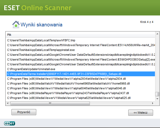Image resolution: width=160 pixels, height=128 pixels.
Task: Select the MGHPOOBO\Setup[2].exe row
Action: (81, 59)
